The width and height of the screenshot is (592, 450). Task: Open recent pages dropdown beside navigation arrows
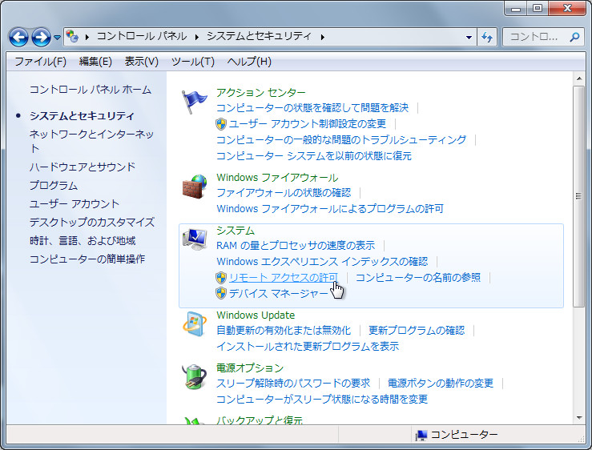tap(57, 38)
